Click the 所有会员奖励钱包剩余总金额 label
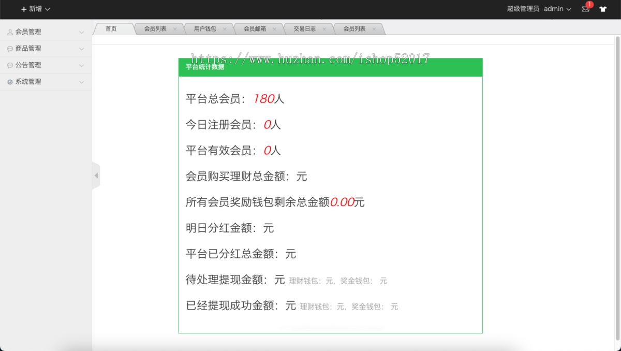Viewport: 621px width, 351px height. (x=258, y=202)
